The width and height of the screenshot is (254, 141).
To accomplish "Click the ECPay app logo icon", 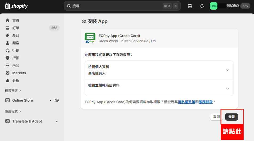I will click(x=90, y=38).
